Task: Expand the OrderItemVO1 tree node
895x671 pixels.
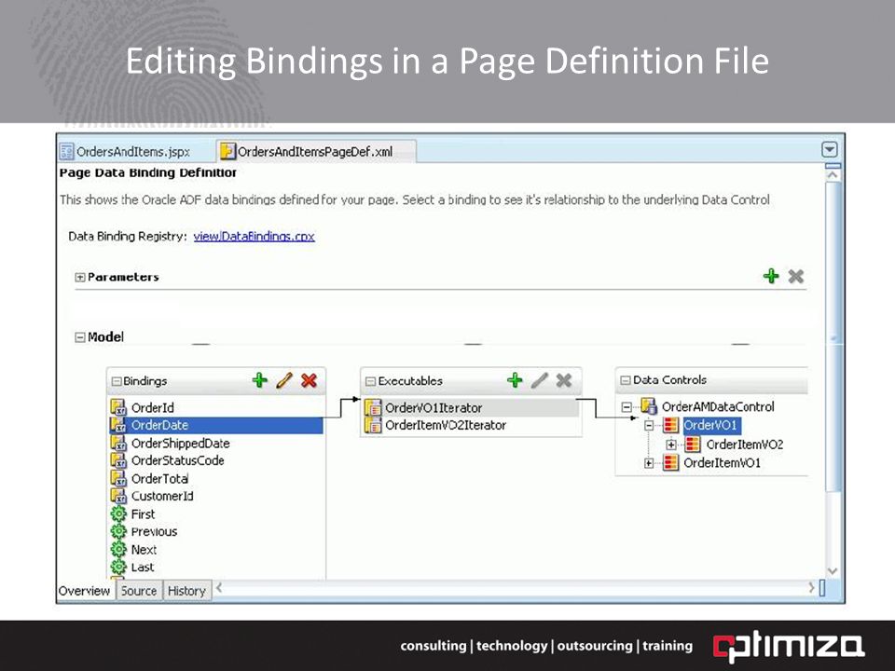Action: click(649, 463)
